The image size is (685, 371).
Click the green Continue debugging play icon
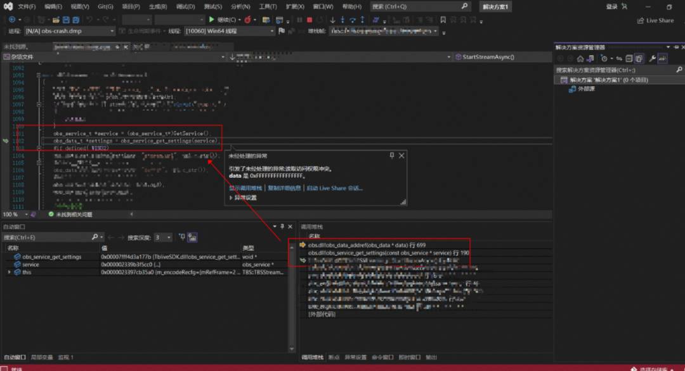212,20
